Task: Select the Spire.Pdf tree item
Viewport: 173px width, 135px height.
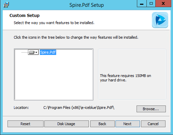Action: tap(48, 52)
